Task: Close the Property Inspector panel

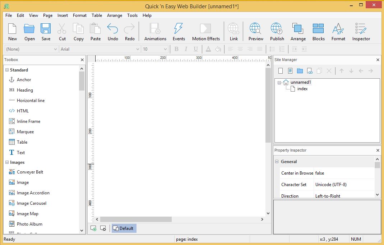Action: coord(378,150)
